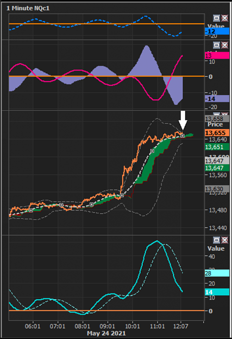
Task: Click the green 13,647 price tag
Action: point(217,168)
